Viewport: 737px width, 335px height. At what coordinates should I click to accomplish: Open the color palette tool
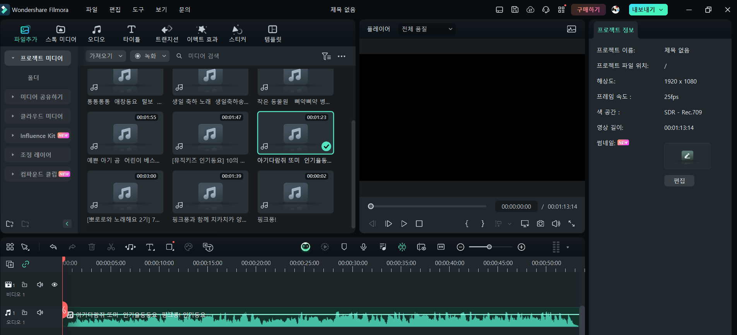click(x=188, y=247)
